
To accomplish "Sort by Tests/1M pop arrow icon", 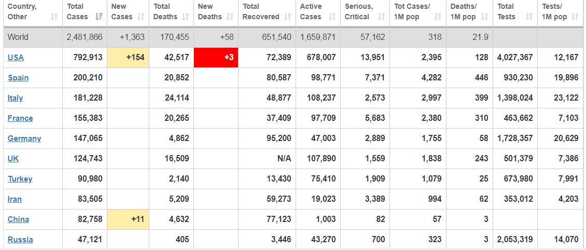I will tap(575, 17).
